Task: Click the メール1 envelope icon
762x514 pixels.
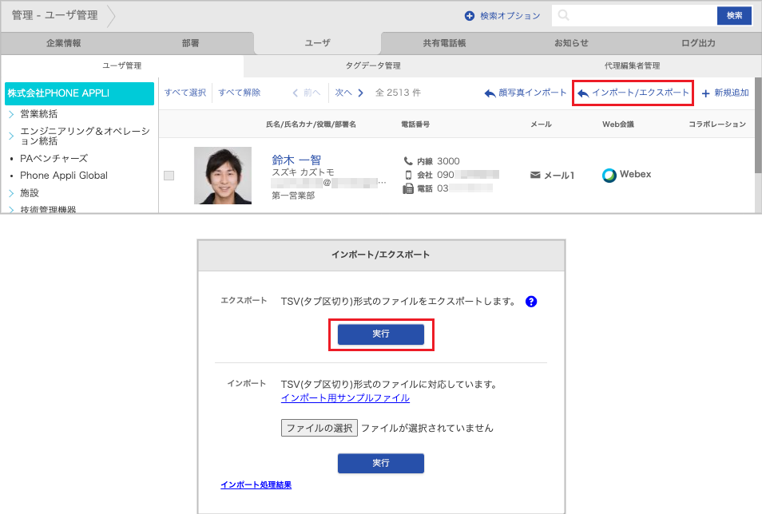Action: coord(535,175)
